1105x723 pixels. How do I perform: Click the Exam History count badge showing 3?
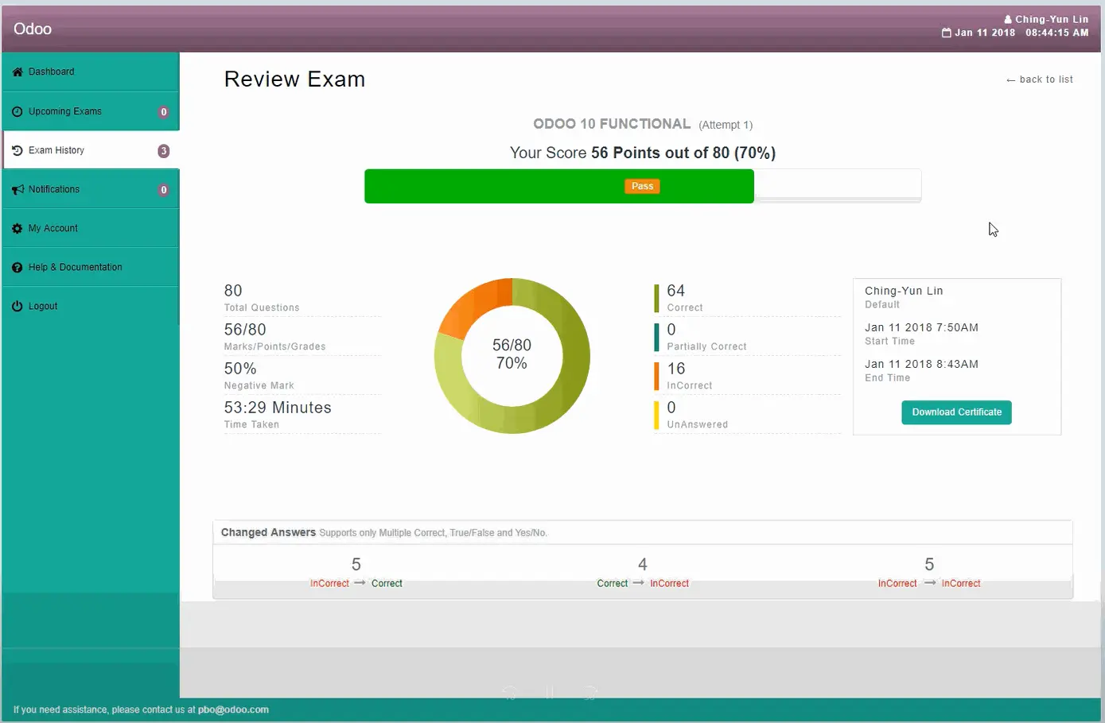(x=164, y=151)
